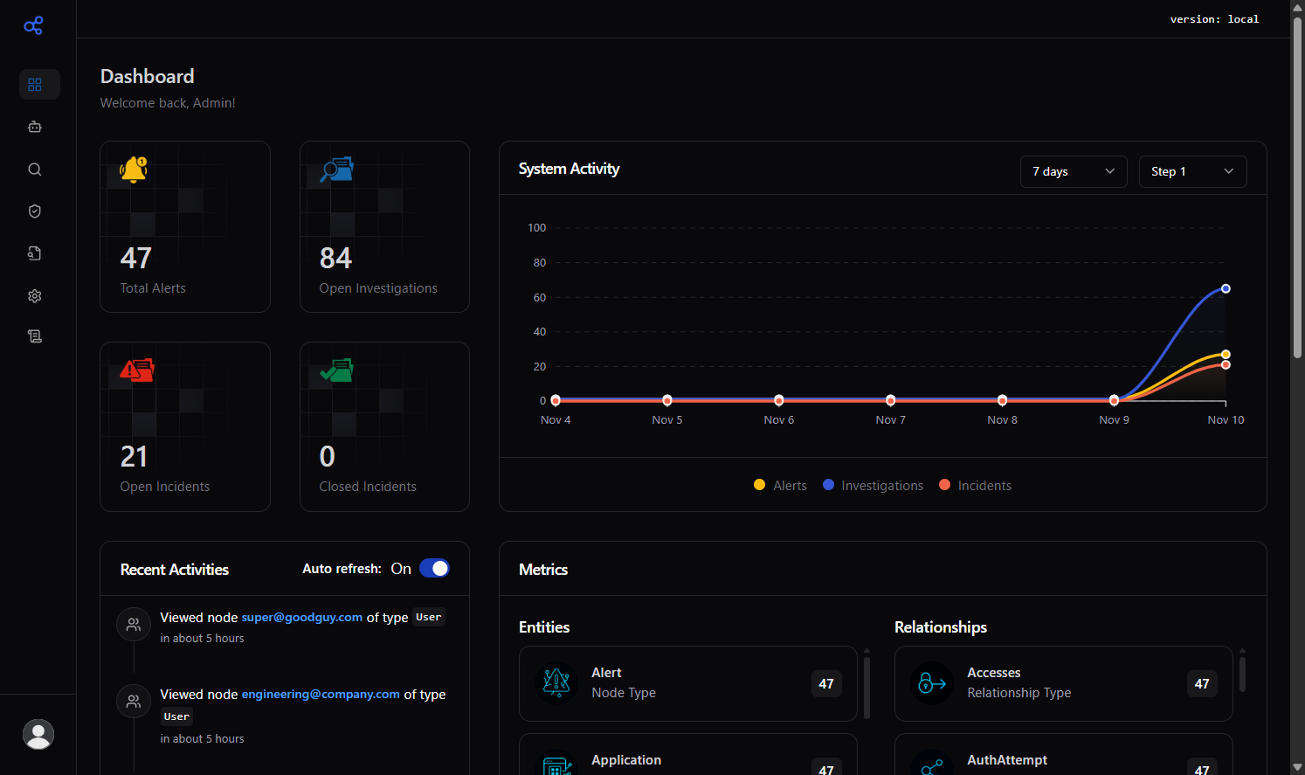Viewport: 1305px width, 775px height.
Task: Open the Step 1 dropdown
Action: 1192,171
